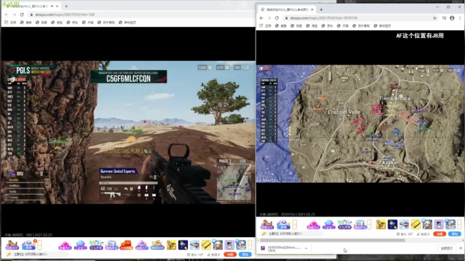The height and width of the screenshot is (261, 465).
Task: Open the 应用 apps bookmark in the left window
Action: tap(10, 22)
